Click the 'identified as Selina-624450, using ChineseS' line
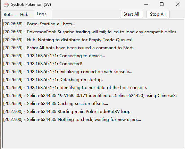Screen dimensions: 185x149 point(90,96)
